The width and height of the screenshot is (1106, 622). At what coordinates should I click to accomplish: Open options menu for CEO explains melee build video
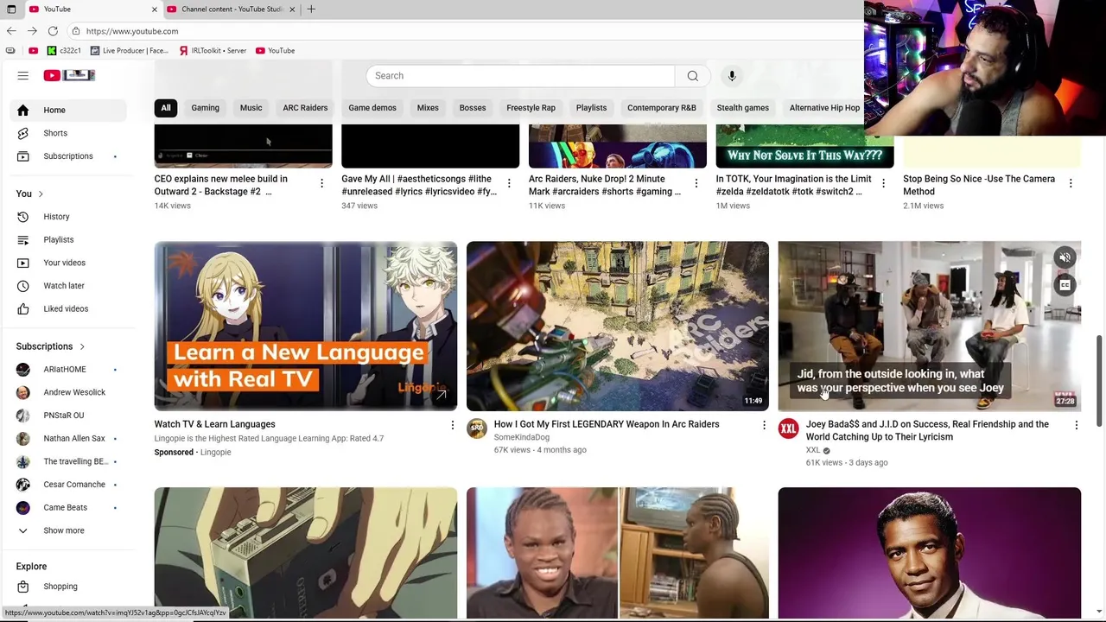click(x=321, y=183)
